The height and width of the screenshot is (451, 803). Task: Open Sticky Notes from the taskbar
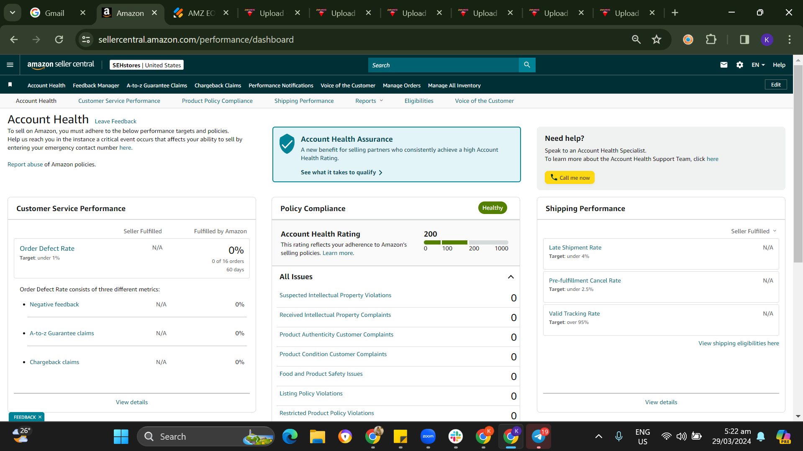tap(400, 436)
